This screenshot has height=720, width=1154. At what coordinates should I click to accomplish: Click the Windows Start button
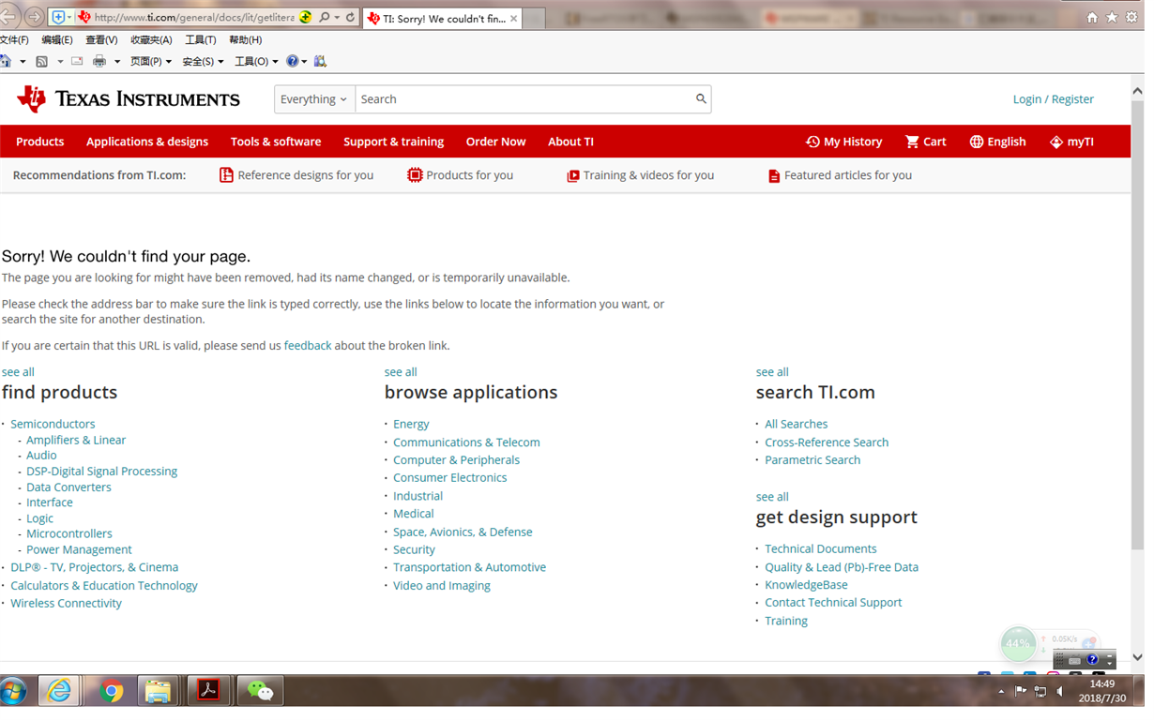point(13,691)
